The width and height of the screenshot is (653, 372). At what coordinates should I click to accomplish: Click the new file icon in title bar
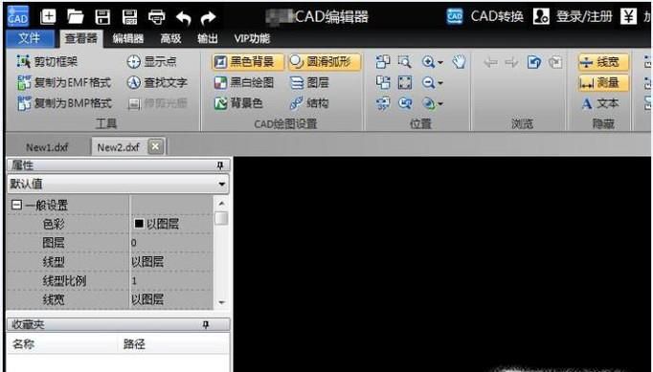[48, 17]
